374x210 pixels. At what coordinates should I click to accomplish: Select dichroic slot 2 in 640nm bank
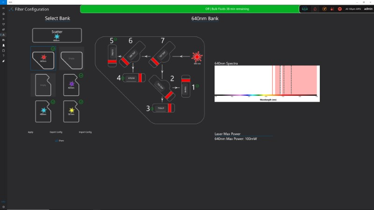(x=162, y=88)
